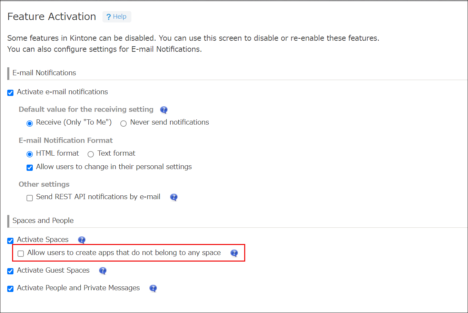Click the "Spaces and People" section header
Image resolution: width=468 pixels, height=313 pixels.
click(43, 221)
